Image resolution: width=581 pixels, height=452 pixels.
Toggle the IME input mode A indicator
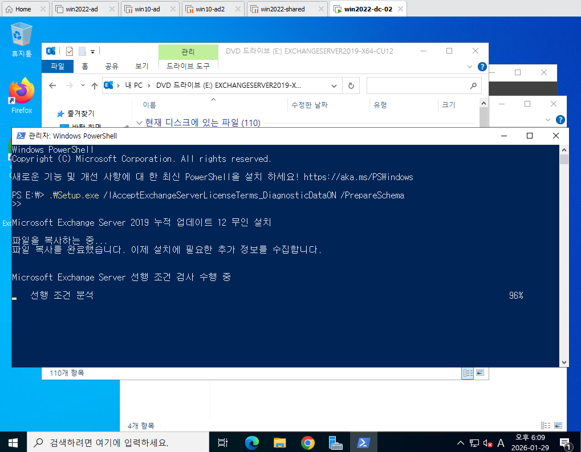tap(501, 443)
